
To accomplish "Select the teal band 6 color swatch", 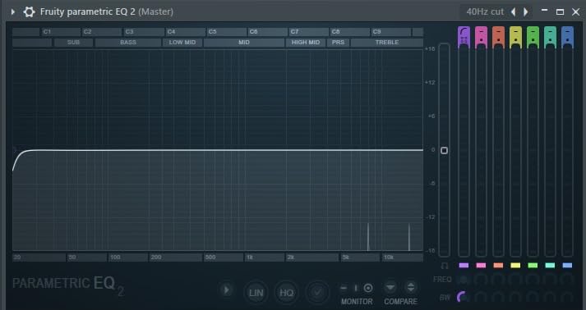I will click(x=550, y=266).
